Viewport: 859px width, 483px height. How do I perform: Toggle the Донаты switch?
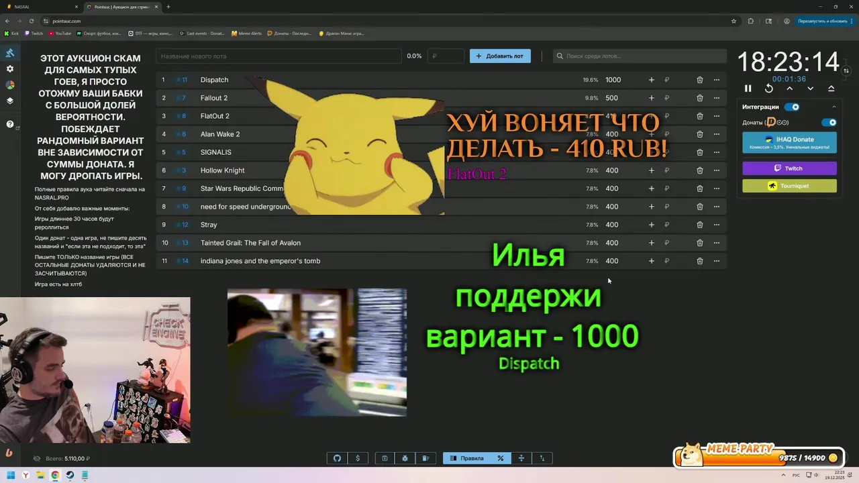(x=829, y=122)
